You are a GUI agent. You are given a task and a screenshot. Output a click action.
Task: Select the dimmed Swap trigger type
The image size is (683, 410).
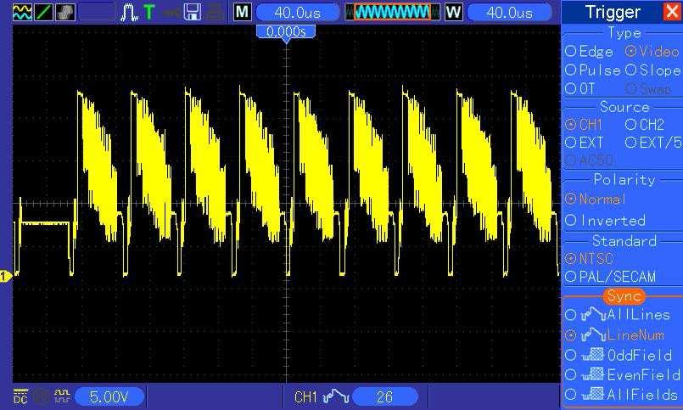(x=648, y=89)
